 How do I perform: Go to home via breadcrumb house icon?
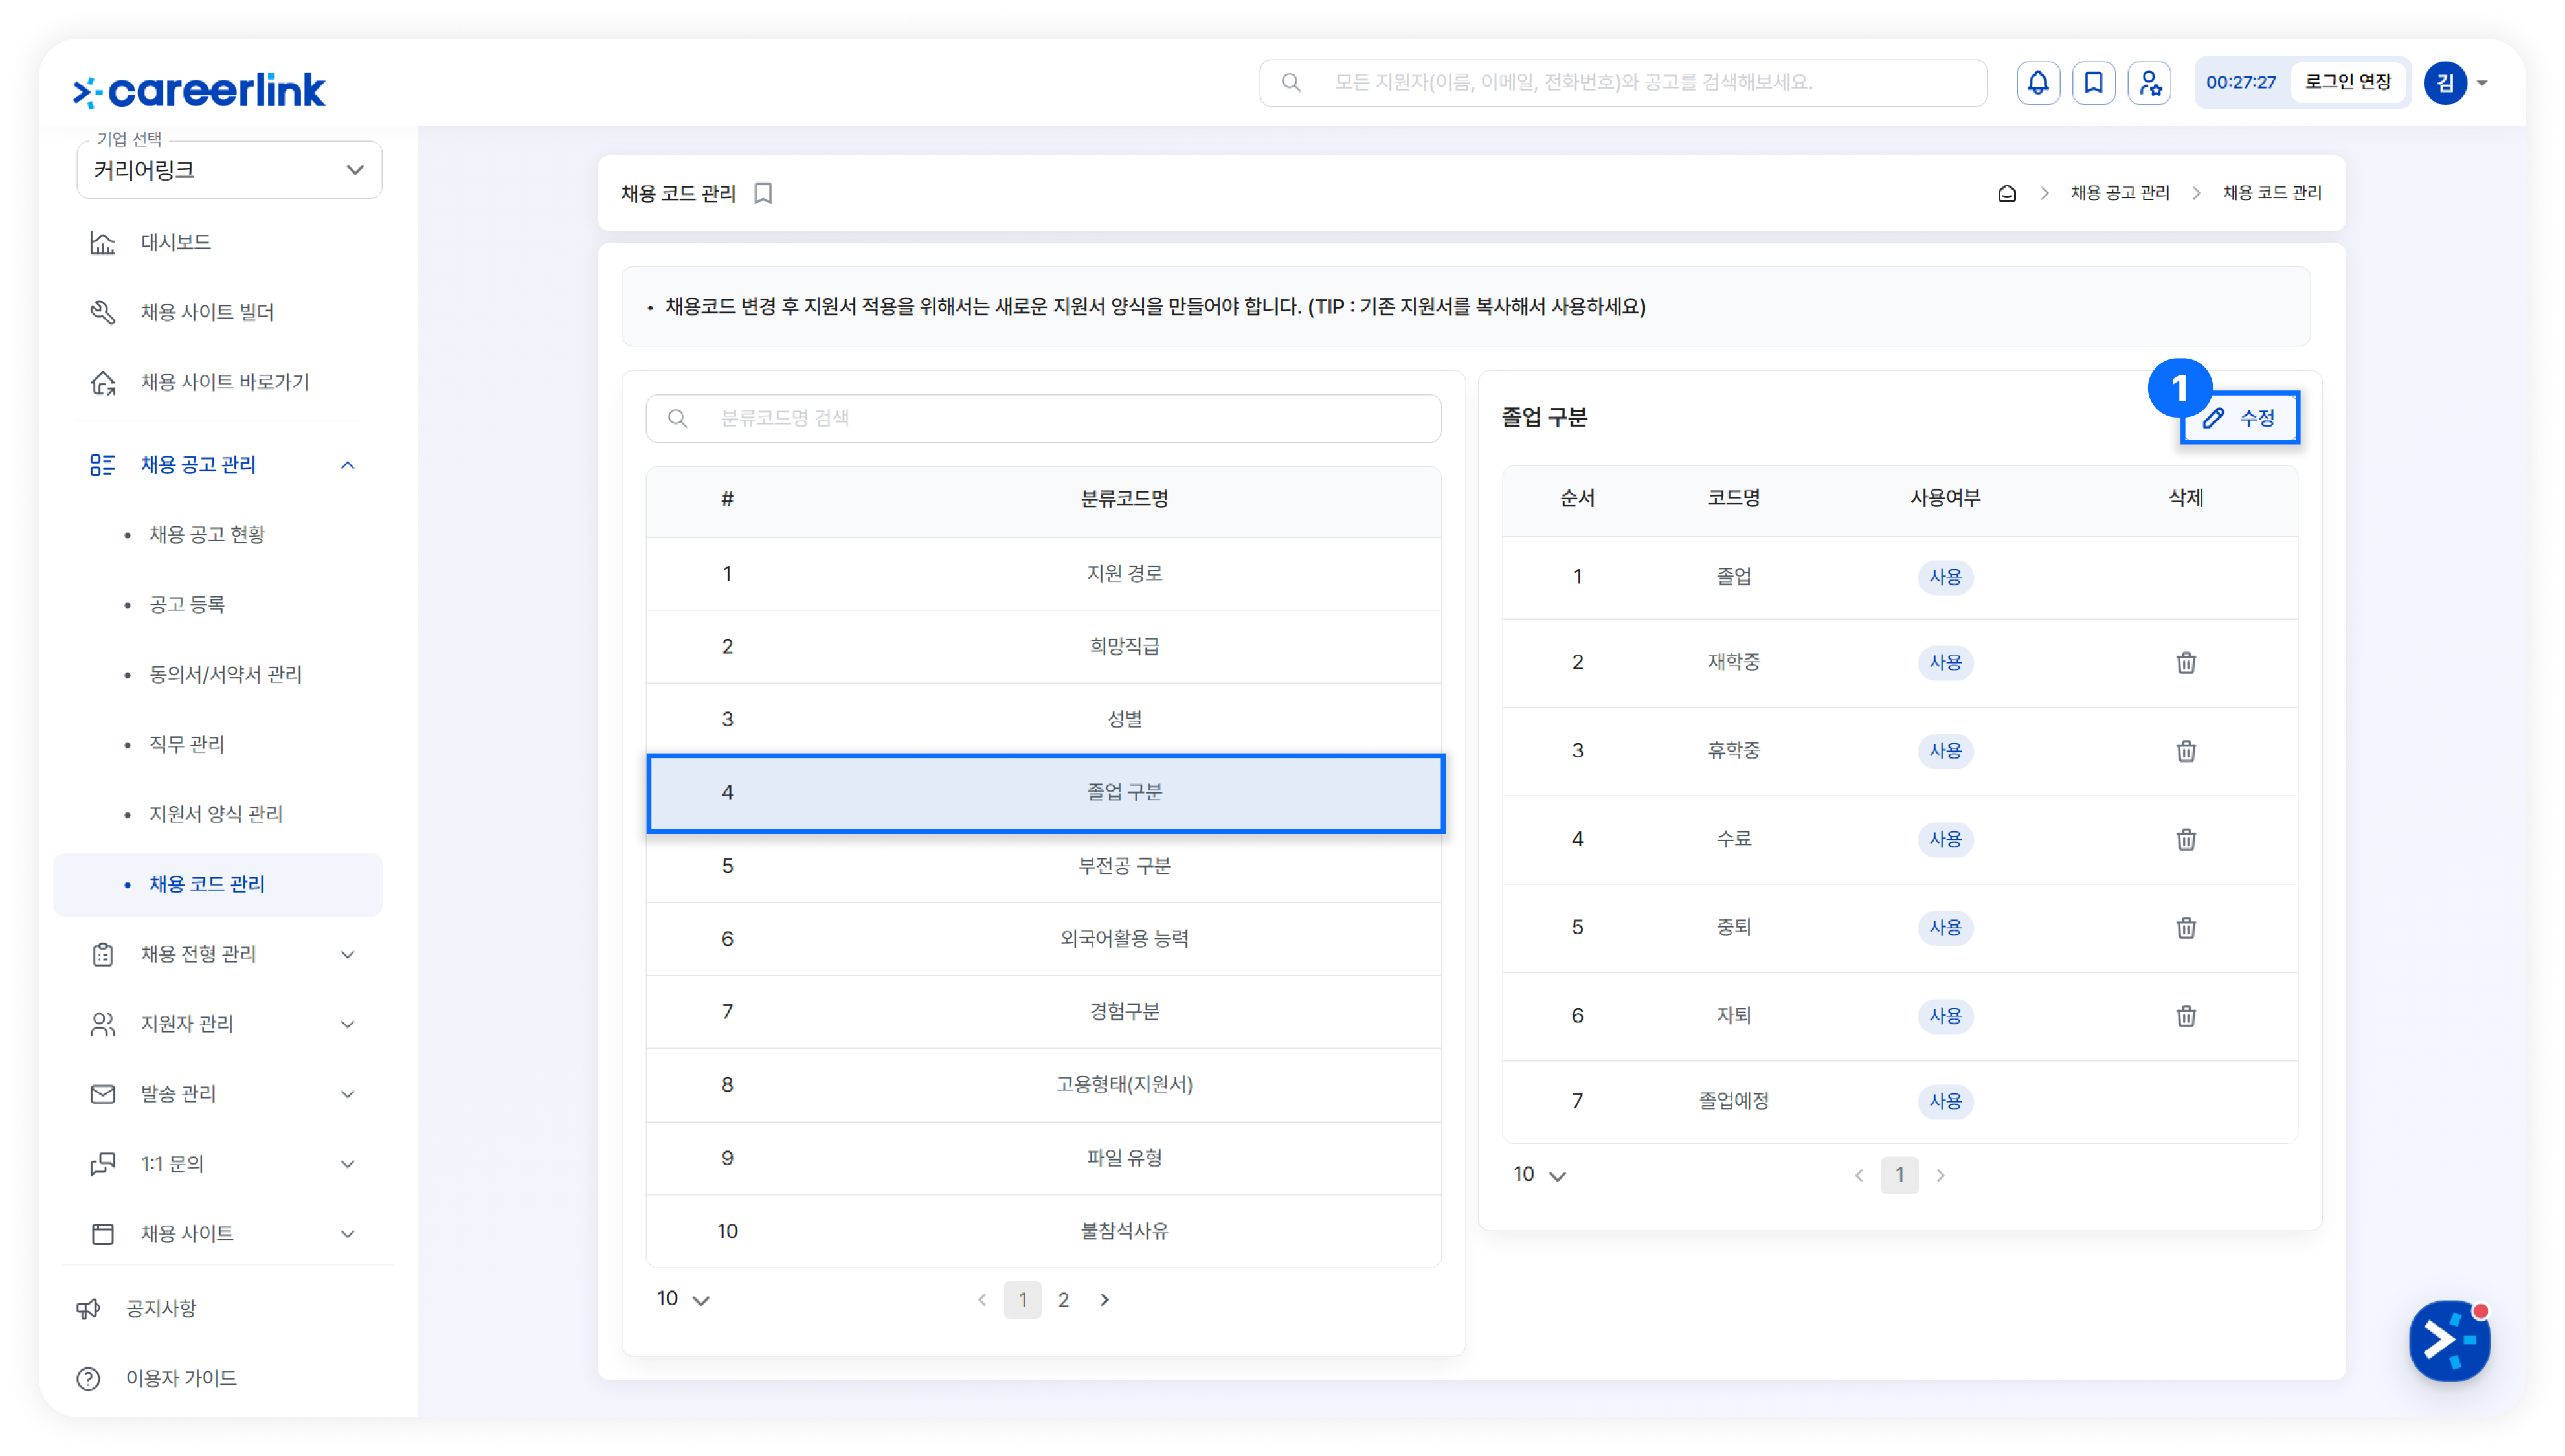(2006, 193)
